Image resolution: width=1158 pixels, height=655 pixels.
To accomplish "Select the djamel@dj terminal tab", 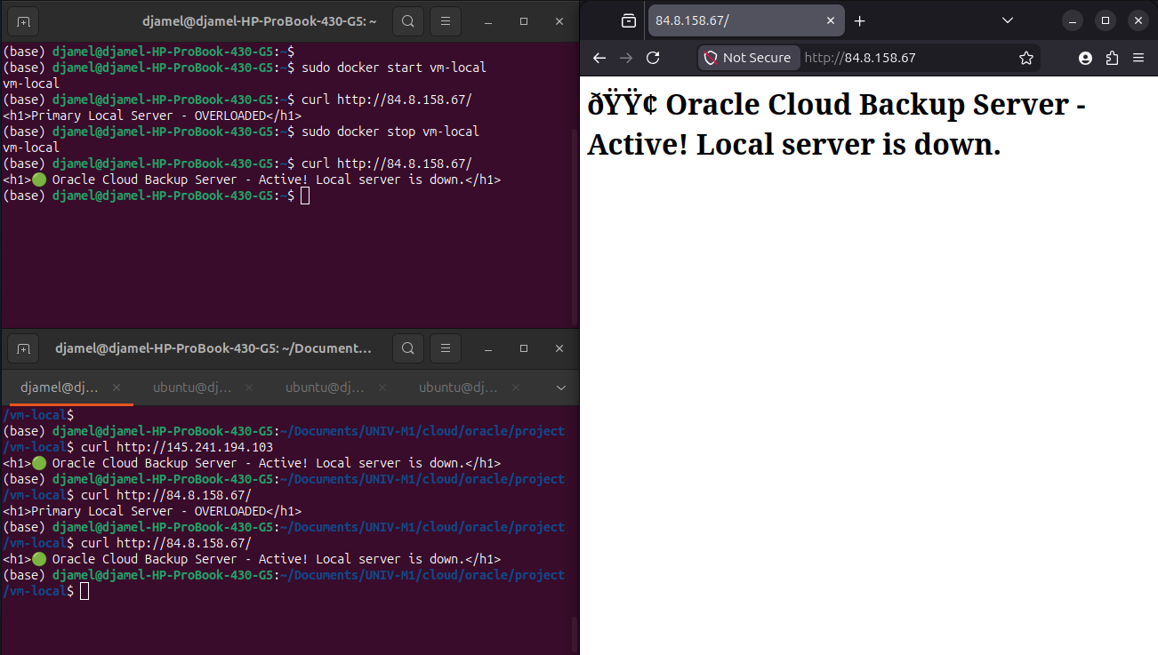I will [x=60, y=387].
